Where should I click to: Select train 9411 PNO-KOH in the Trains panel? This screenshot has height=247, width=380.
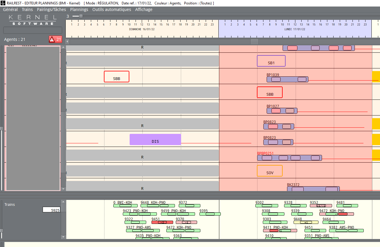pos(280,230)
